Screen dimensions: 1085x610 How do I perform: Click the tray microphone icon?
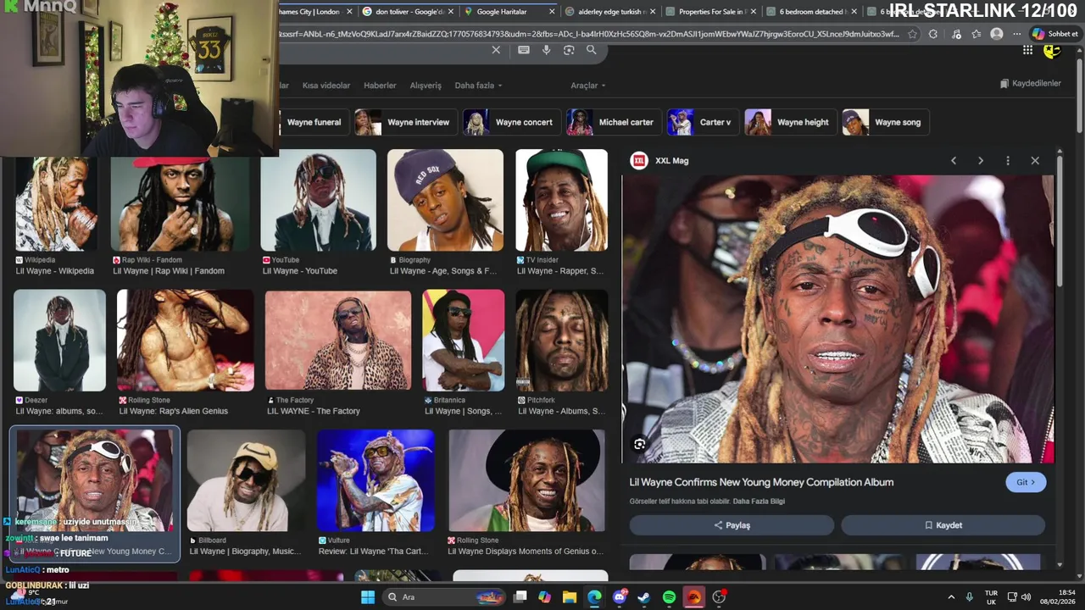pyautogui.click(x=970, y=597)
